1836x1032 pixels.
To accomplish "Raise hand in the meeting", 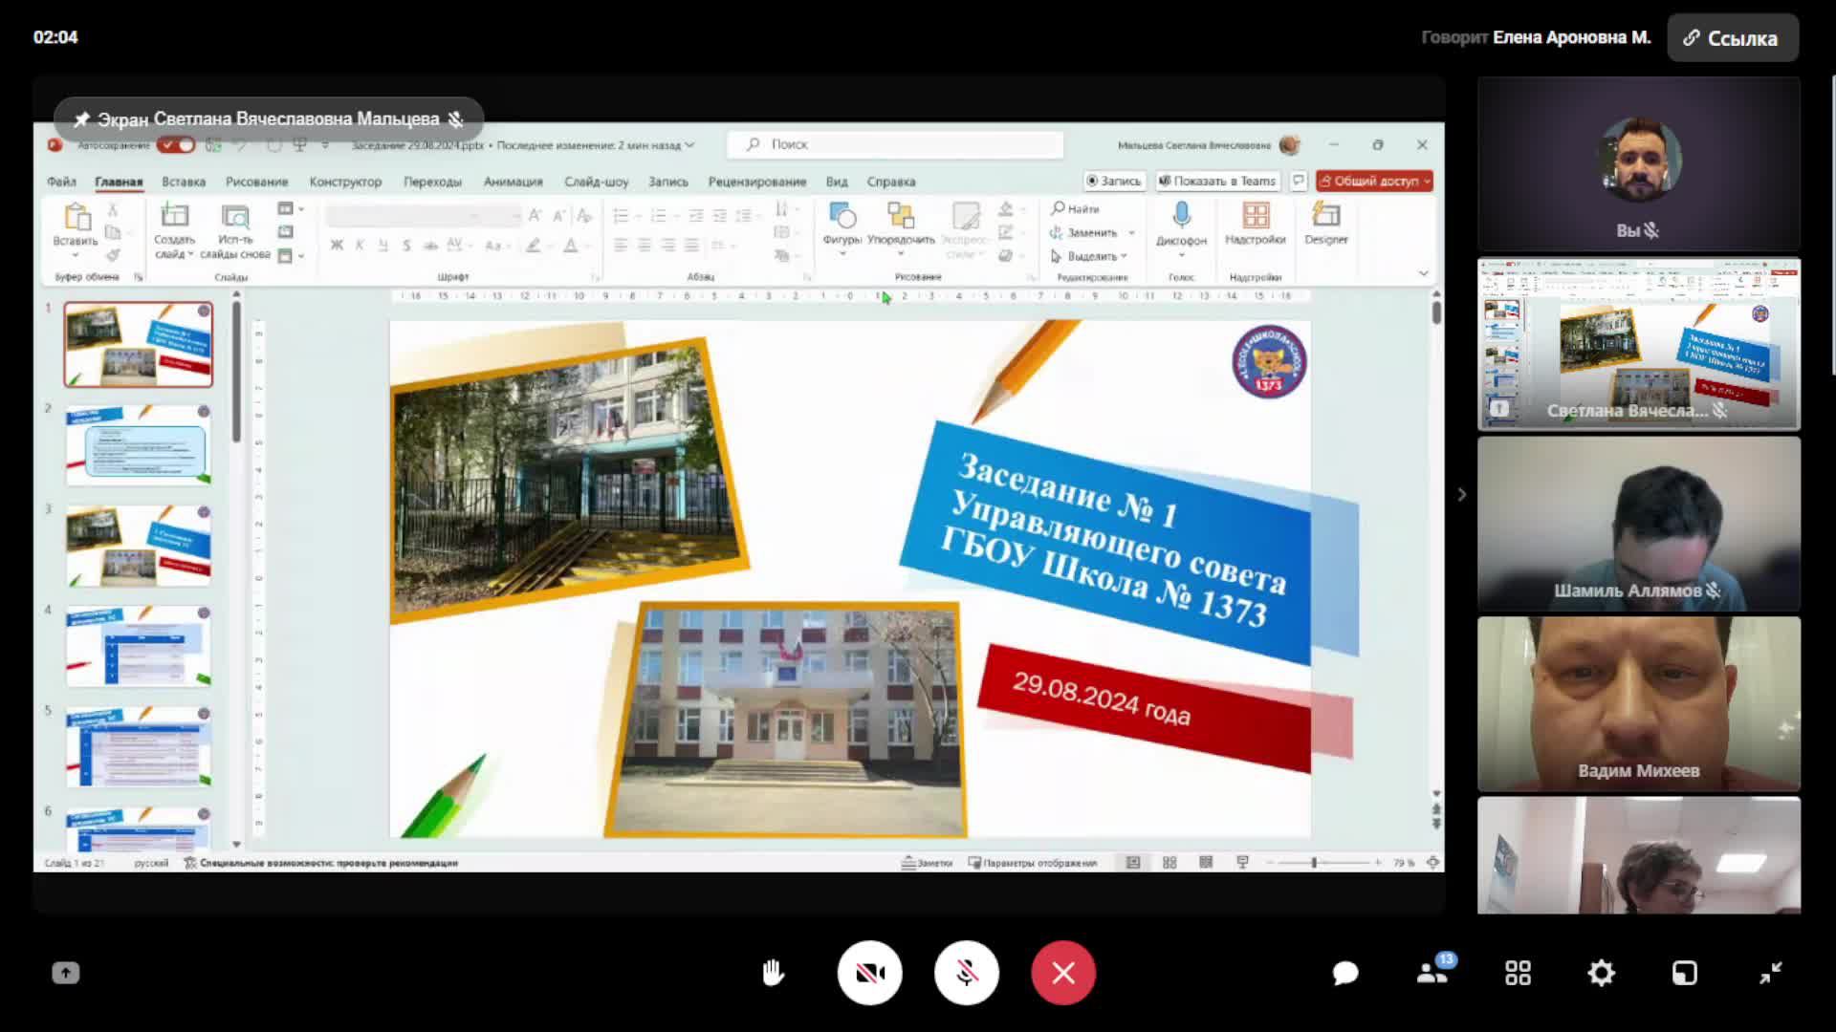I will 773,973.
